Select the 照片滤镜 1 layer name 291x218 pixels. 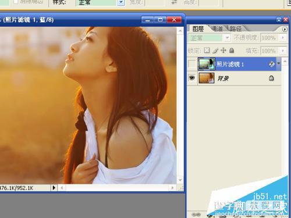click(x=230, y=64)
